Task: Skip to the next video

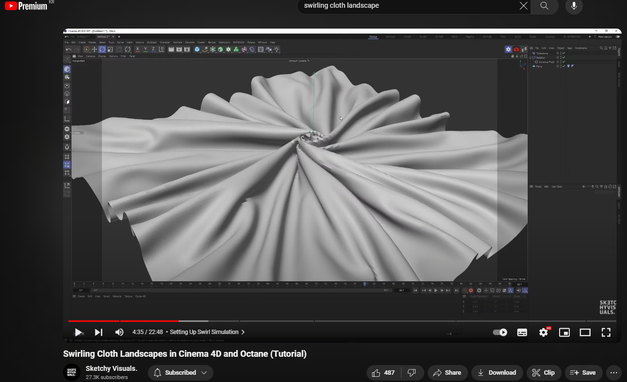Action: coord(98,332)
